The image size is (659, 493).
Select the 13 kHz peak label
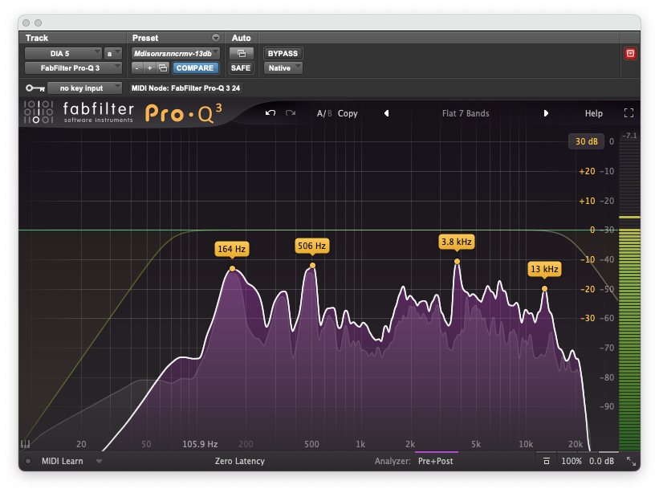(x=544, y=269)
